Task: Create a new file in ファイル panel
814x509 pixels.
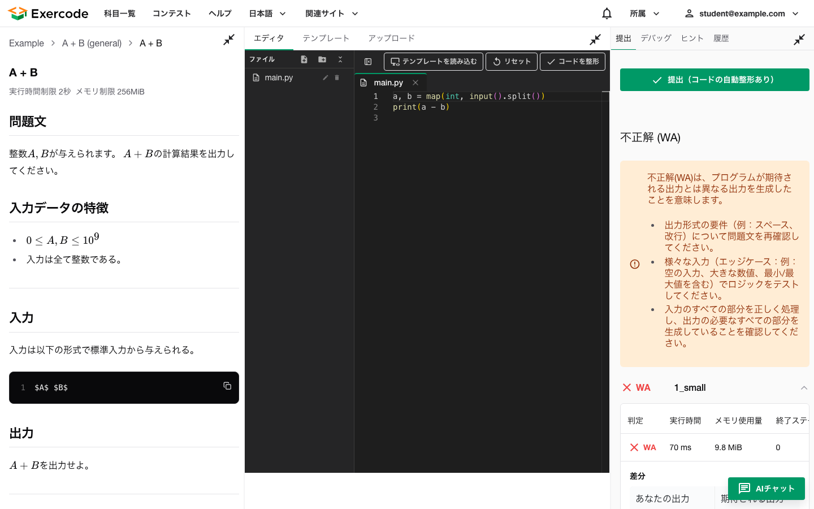Action: tap(304, 59)
